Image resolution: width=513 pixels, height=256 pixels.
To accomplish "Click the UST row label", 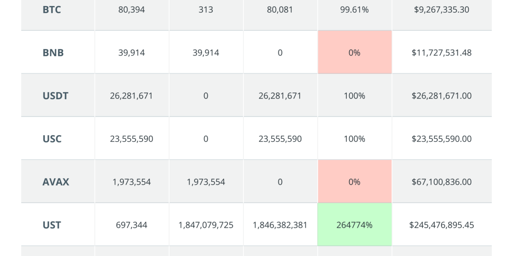I will pyautogui.click(x=50, y=225).
